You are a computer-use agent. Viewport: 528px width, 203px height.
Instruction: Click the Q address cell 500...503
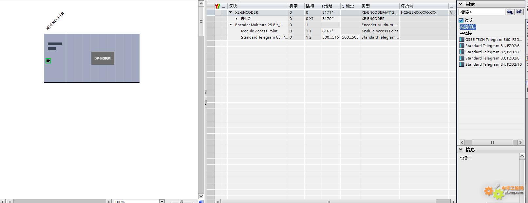[350, 37]
